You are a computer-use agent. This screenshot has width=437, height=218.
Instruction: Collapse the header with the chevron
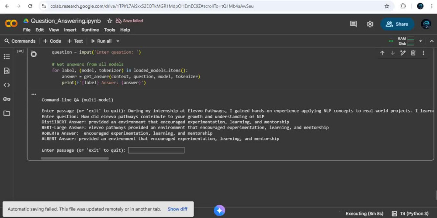(432, 41)
